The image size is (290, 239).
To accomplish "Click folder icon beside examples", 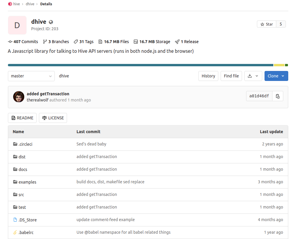I will point(15,182).
